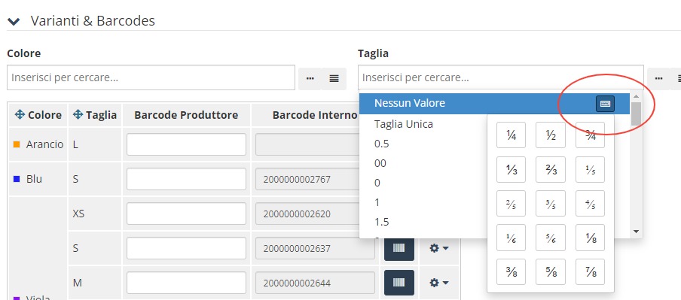Screen dimensions: 681x300
Task: Click Barcode Produttore field beside 2000000002637
Action: (x=186, y=248)
